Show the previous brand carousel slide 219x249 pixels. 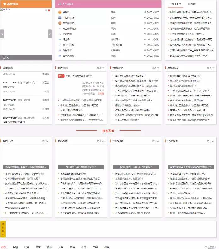point(2,34)
